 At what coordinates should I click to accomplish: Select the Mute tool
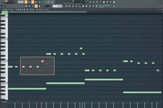point(25,9)
